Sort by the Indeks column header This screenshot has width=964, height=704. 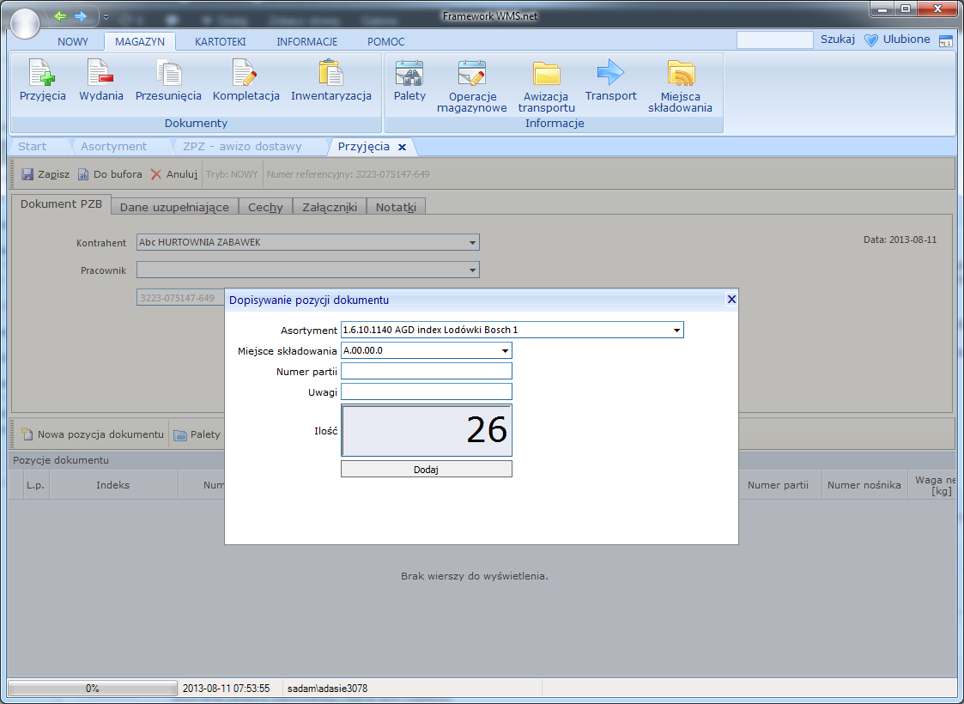(x=113, y=485)
